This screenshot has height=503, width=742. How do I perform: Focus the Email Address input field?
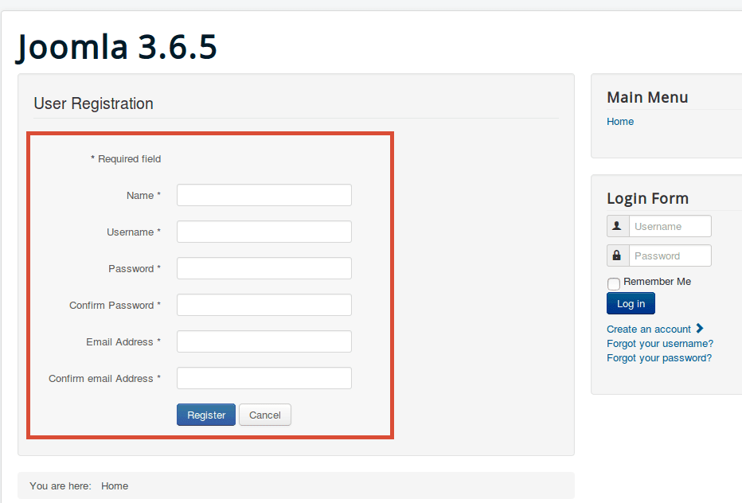[x=264, y=341]
